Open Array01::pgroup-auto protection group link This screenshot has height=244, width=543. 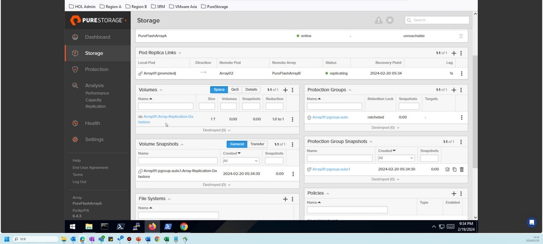coord(330,117)
